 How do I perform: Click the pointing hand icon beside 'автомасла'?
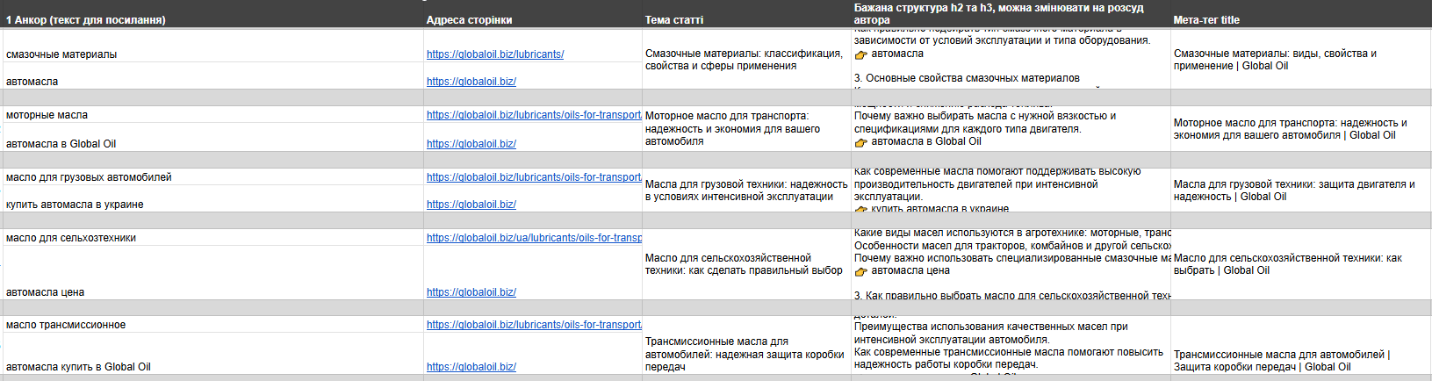pos(860,54)
